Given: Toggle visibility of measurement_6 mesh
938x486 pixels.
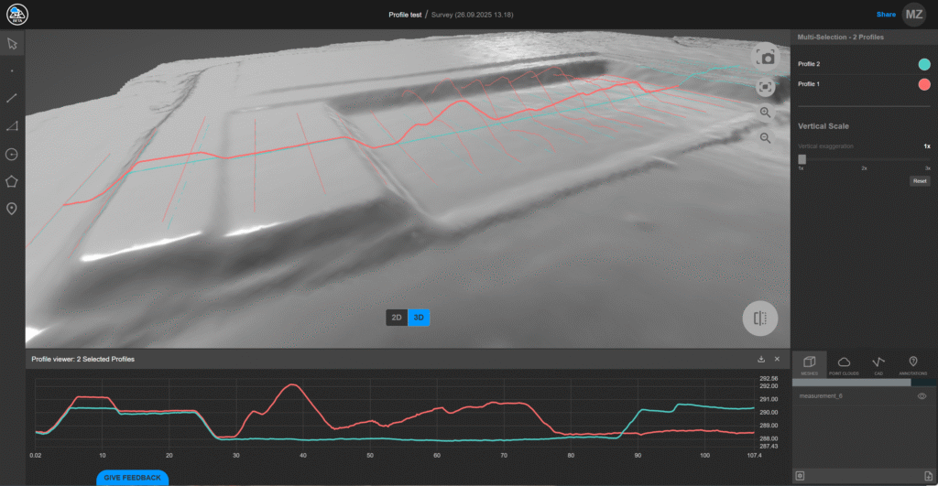Looking at the screenshot, I should point(922,396).
